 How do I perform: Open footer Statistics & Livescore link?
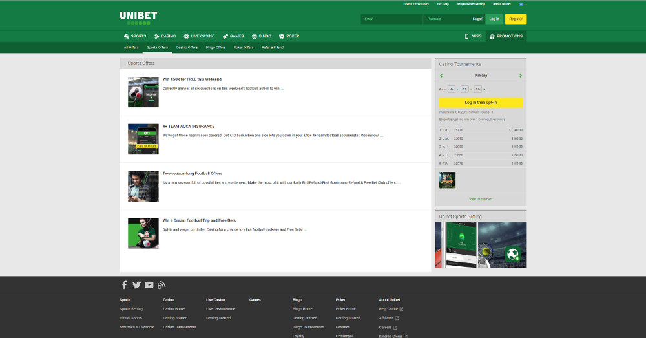[x=137, y=327]
